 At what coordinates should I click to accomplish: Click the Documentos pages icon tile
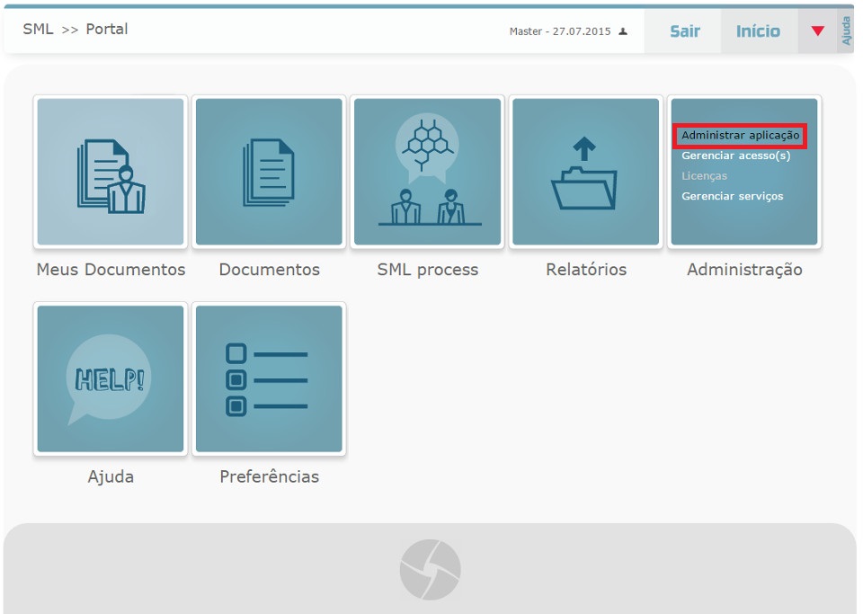(269, 172)
